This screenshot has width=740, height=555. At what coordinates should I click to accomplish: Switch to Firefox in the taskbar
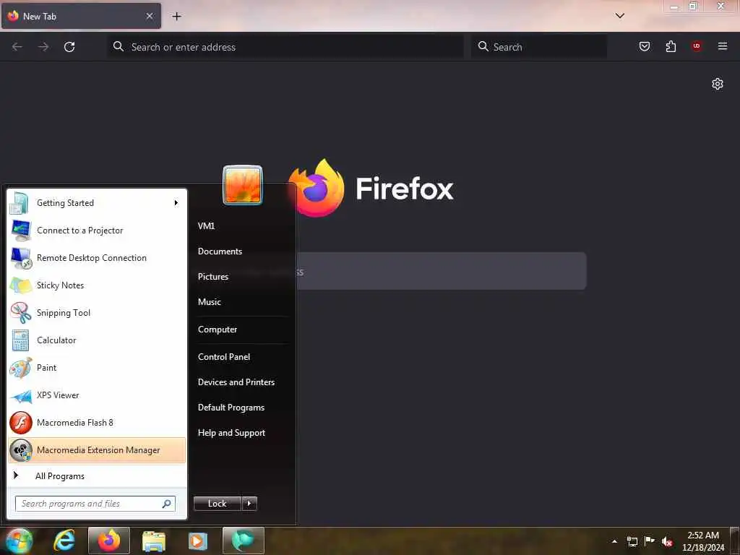click(109, 541)
